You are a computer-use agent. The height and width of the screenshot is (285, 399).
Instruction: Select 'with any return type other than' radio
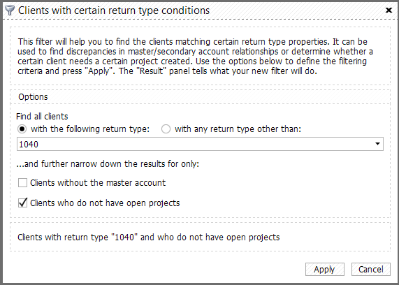pos(166,129)
